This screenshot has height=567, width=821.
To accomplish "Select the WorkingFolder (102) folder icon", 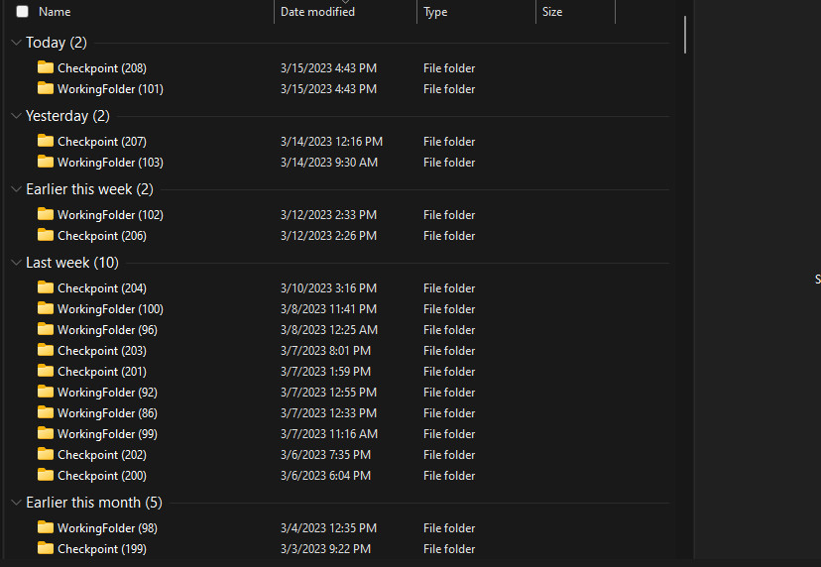I will click(46, 214).
